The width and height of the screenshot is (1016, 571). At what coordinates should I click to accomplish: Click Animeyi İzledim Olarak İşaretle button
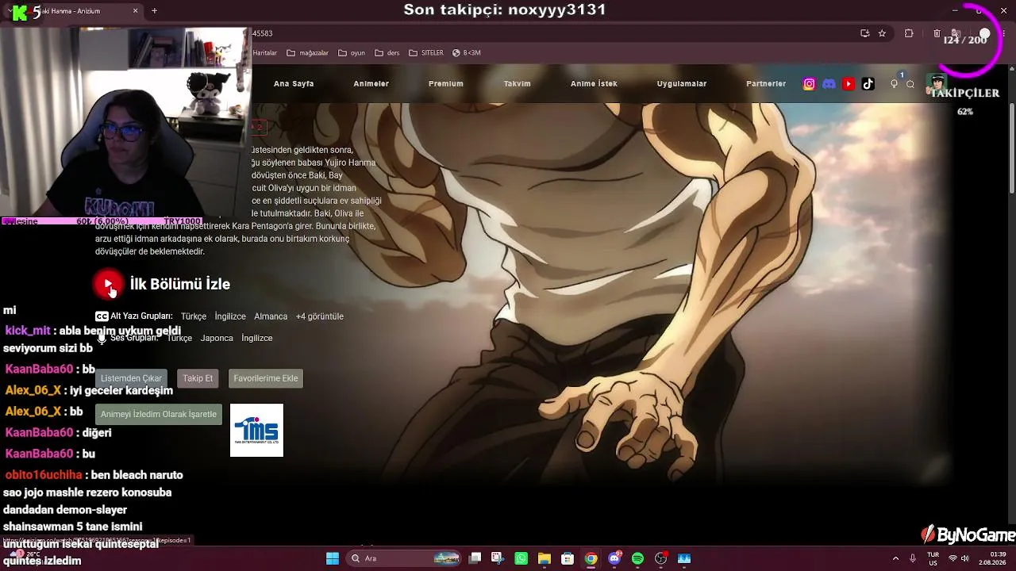pyautogui.click(x=159, y=414)
